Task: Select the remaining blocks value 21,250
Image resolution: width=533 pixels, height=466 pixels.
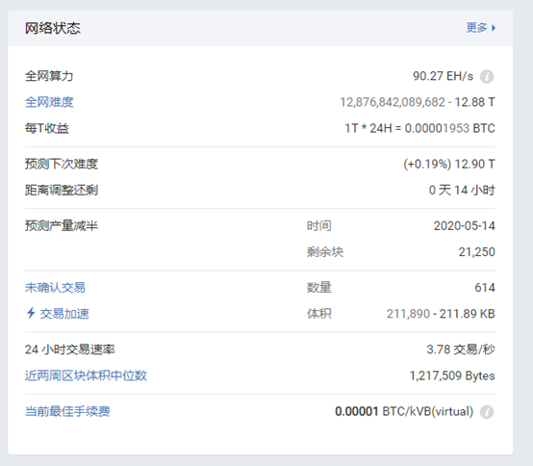Action: (x=476, y=252)
